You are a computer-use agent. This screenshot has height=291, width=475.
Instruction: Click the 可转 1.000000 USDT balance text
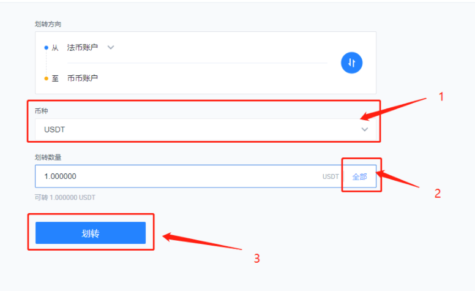coord(65,198)
